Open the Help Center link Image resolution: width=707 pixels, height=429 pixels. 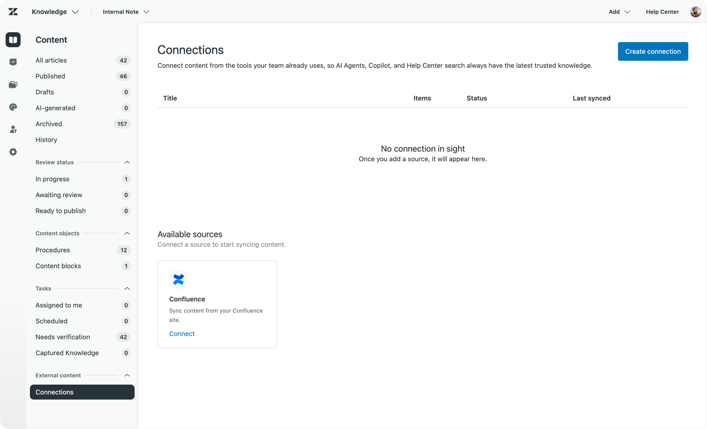point(662,12)
